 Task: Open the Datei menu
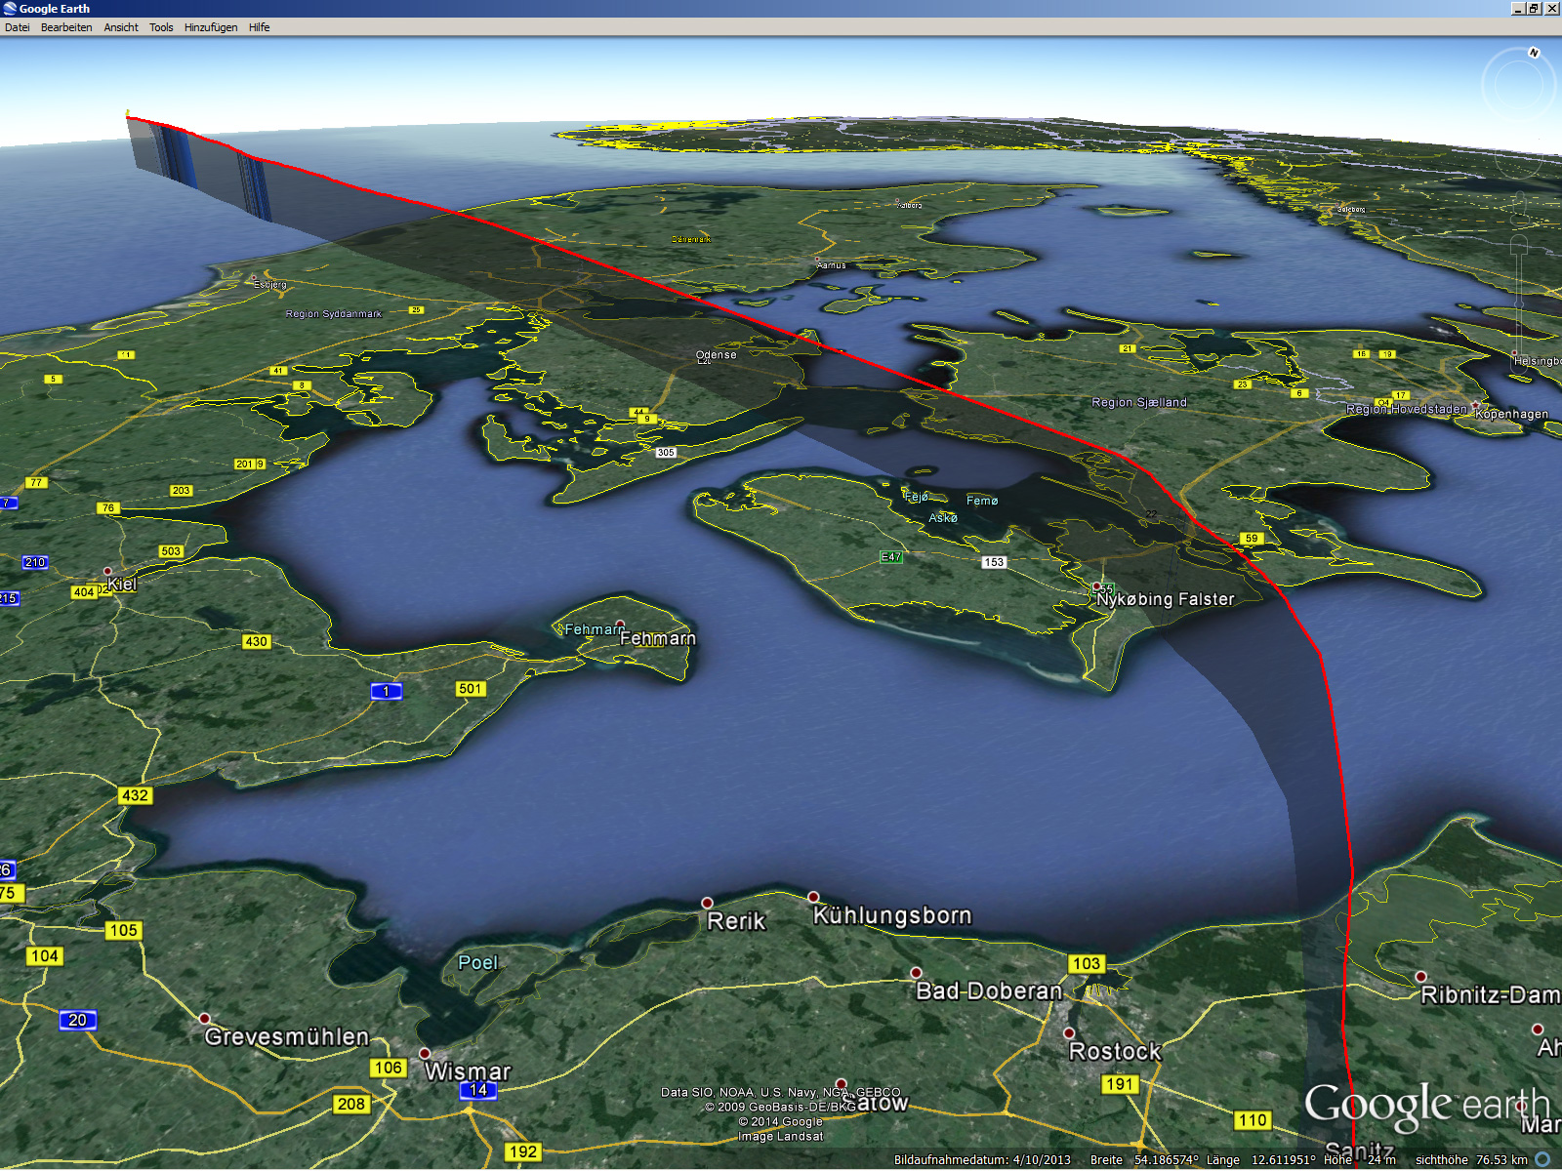coord(18,27)
